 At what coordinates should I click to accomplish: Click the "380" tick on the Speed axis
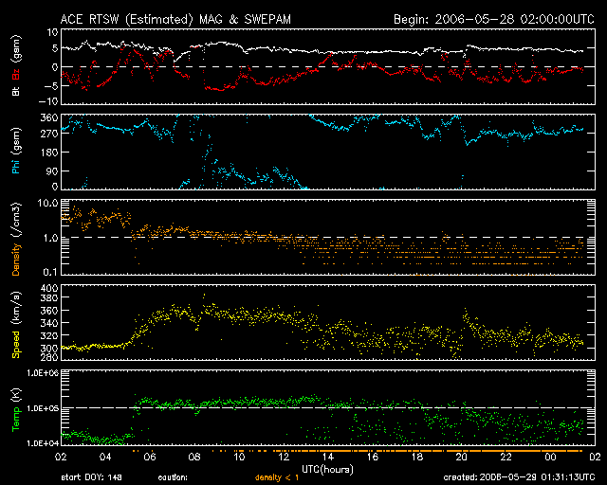49,297
